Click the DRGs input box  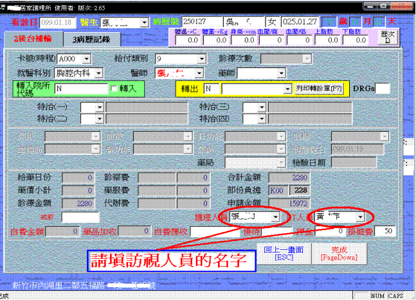[x=382, y=88]
